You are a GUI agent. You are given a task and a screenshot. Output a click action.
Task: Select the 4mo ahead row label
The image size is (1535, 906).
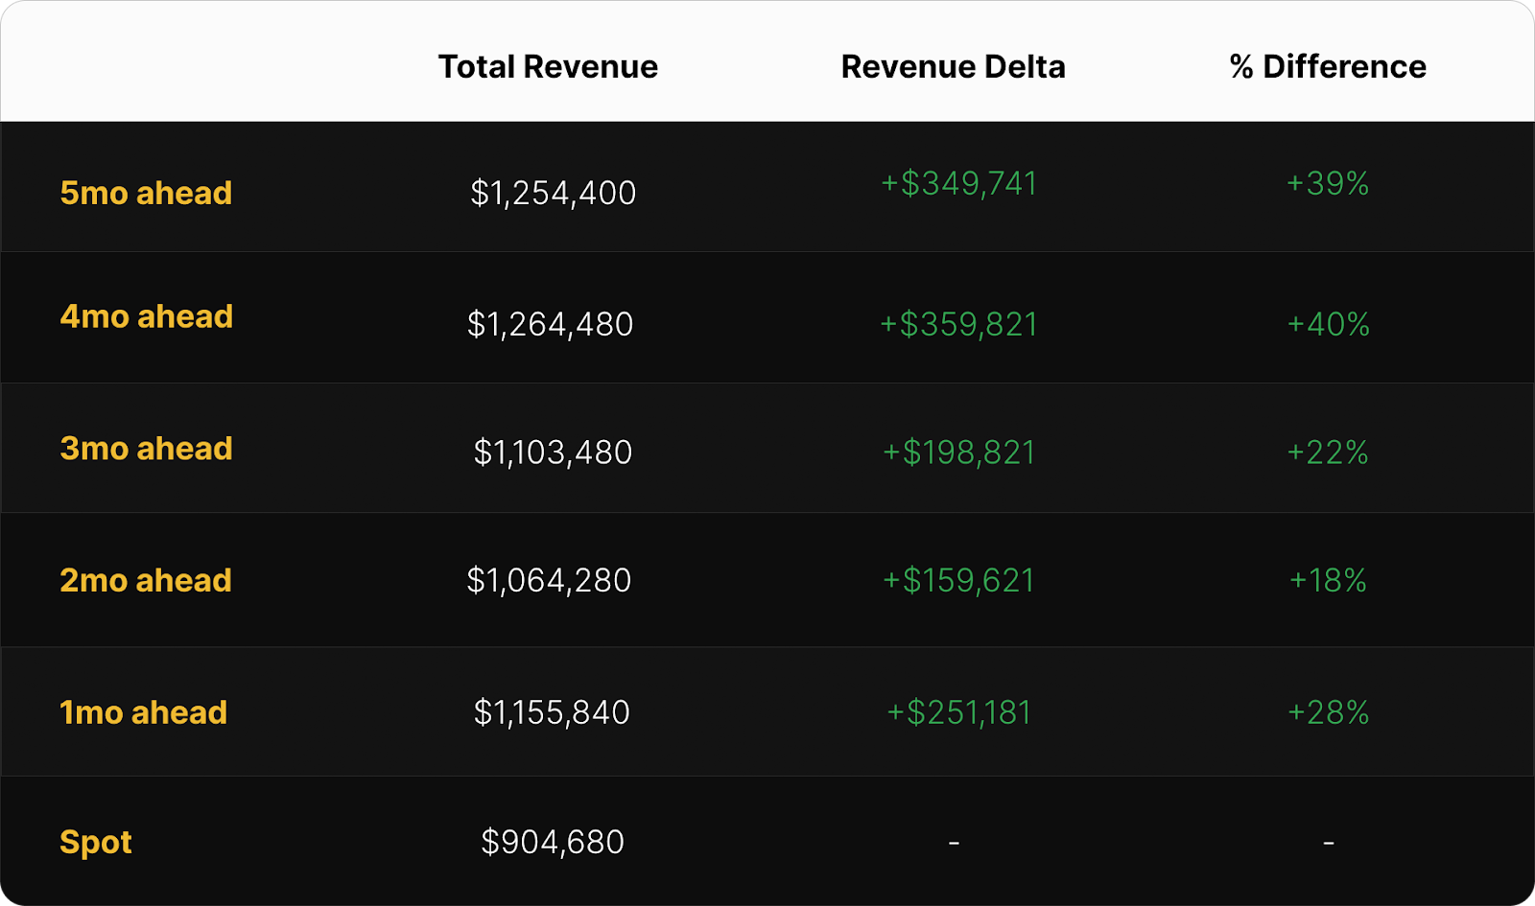pyautogui.click(x=147, y=316)
